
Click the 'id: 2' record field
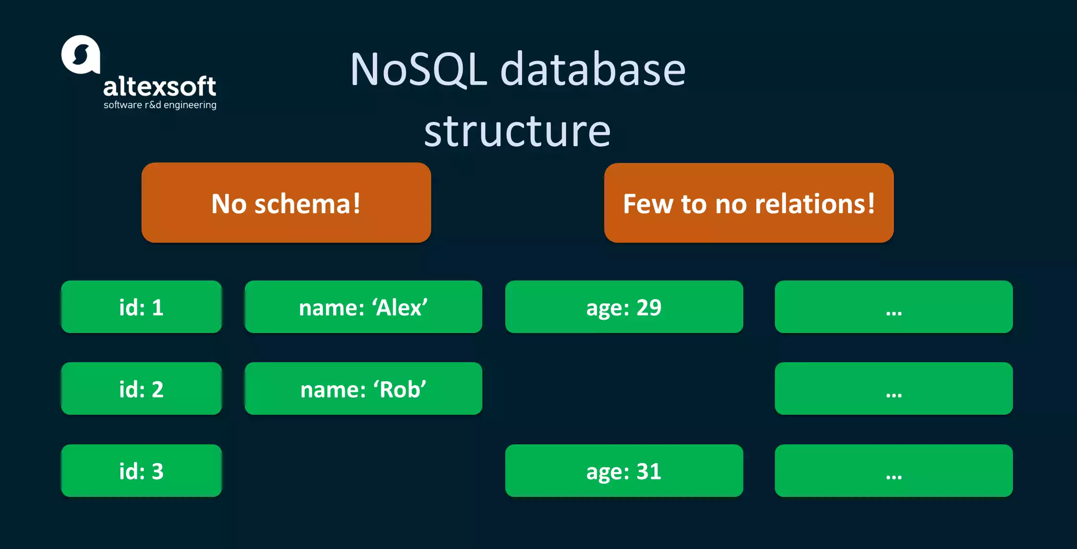(141, 388)
